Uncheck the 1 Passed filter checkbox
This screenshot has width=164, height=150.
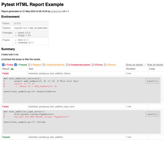16,65
